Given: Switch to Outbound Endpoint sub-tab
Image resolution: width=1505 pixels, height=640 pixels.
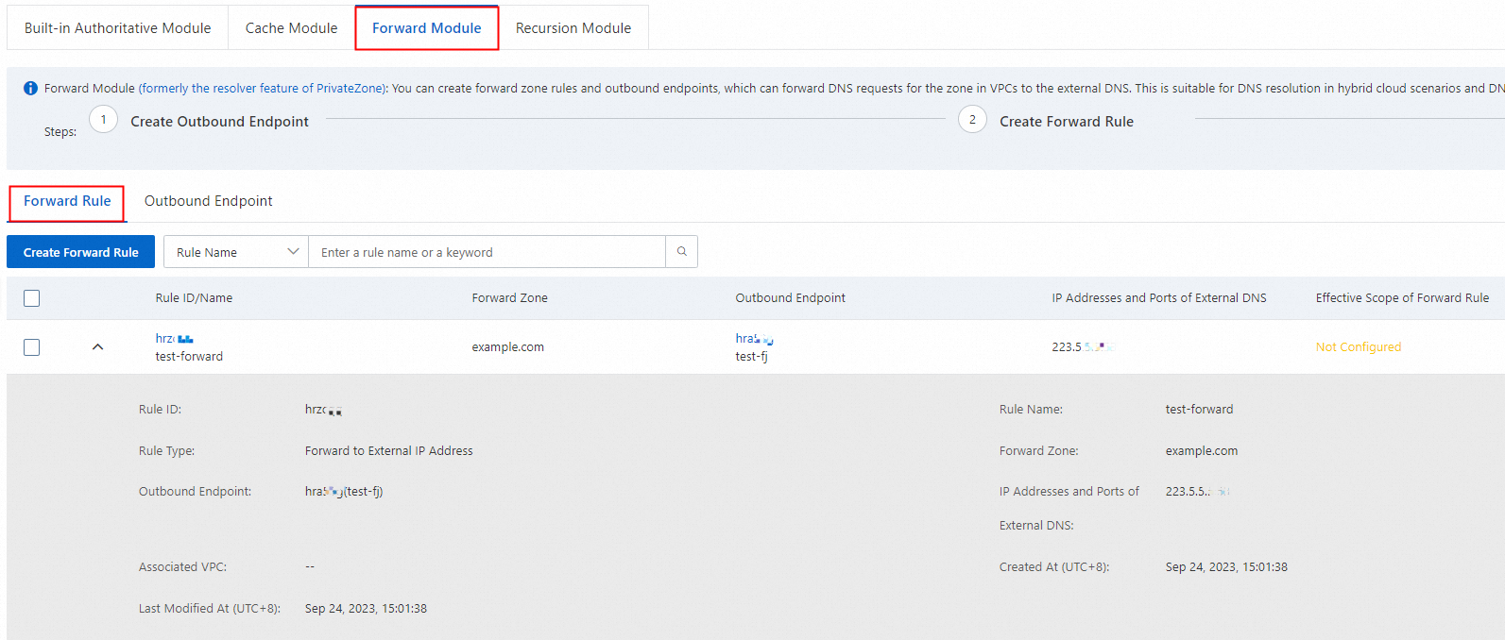Looking at the screenshot, I should (209, 201).
